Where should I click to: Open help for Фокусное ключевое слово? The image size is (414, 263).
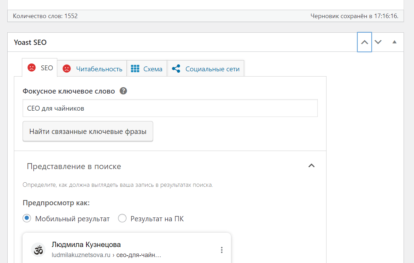coord(123,91)
